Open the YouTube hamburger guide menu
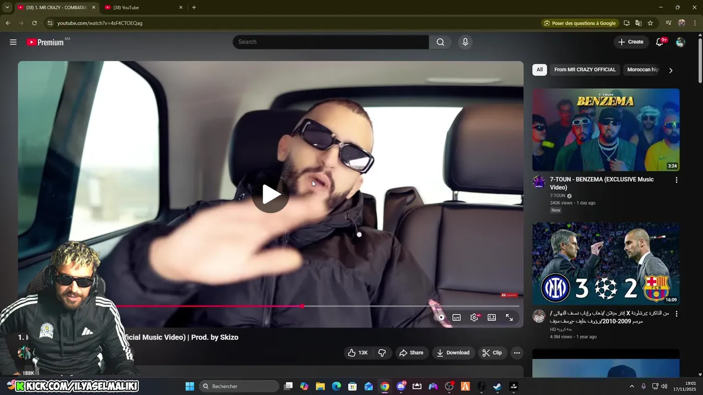The width and height of the screenshot is (703, 395). pyautogui.click(x=13, y=42)
